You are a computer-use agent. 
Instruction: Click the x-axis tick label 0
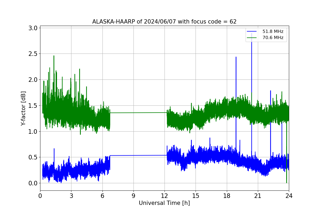(40, 196)
